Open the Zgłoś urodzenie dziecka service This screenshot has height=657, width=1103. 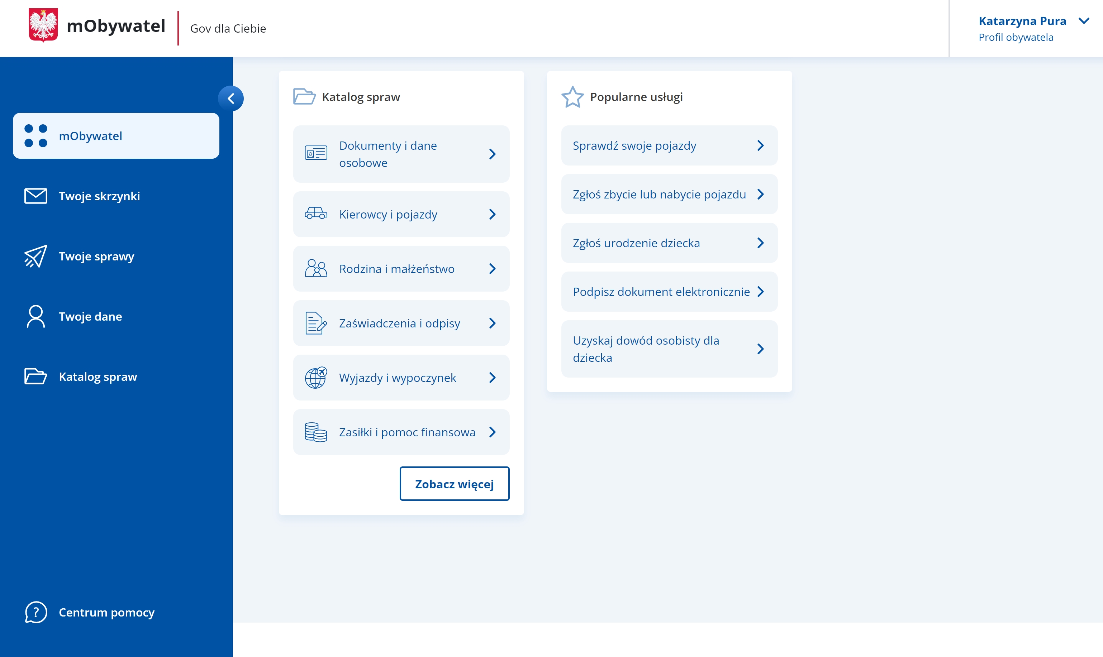point(669,243)
